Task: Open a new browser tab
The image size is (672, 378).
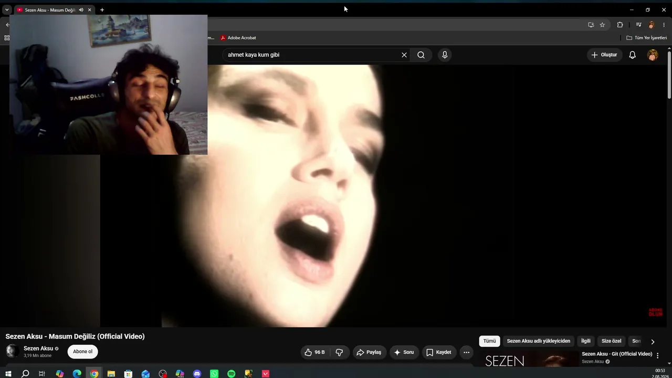Action: point(102,10)
